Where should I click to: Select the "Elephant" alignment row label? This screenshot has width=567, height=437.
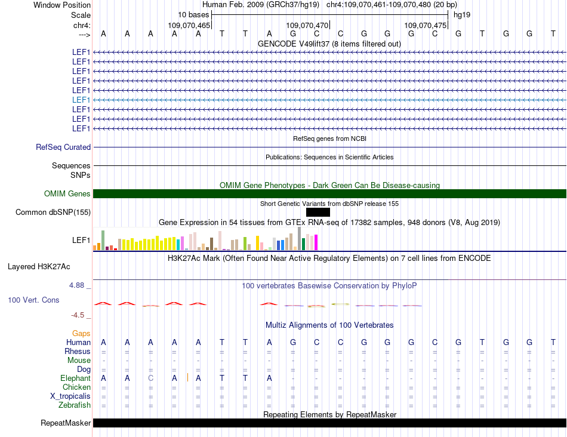coord(75,378)
